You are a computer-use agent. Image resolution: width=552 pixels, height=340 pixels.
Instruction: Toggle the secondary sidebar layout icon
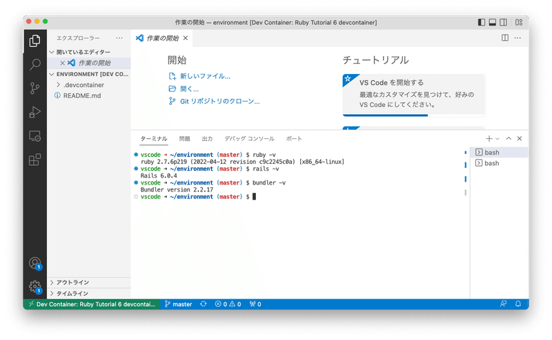504,22
